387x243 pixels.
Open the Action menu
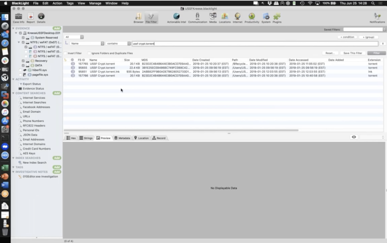(x=57, y=3)
